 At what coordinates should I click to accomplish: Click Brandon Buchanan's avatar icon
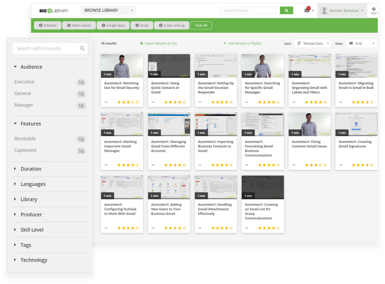pyautogui.click(x=324, y=11)
